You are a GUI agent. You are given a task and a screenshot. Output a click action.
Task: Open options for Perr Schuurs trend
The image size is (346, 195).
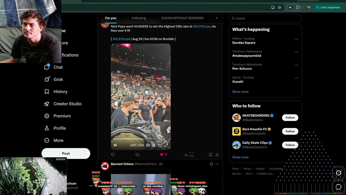pyautogui.click(x=296, y=65)
